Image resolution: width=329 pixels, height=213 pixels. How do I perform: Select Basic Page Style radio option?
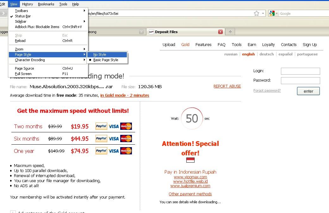click(107, 60)
